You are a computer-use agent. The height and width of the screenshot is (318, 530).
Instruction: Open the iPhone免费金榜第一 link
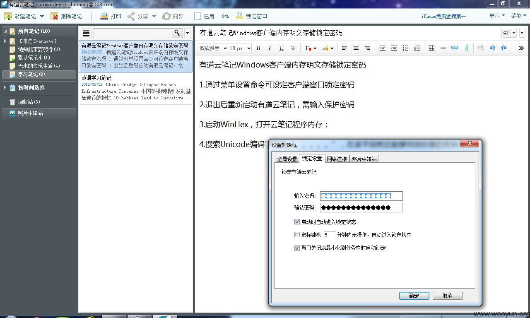[x=443, y=17]
